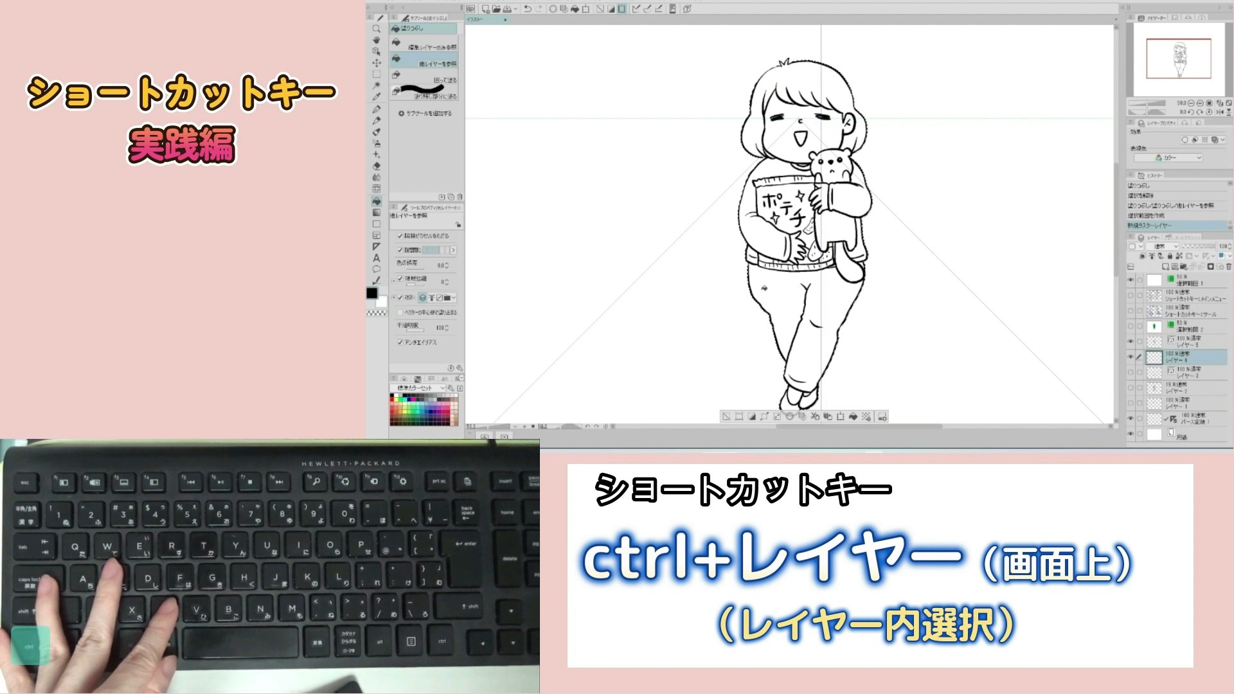Screen dimensions: 1234x694
Task: Click the transparent checkered color swatch
Action: [x=377, y=313]
